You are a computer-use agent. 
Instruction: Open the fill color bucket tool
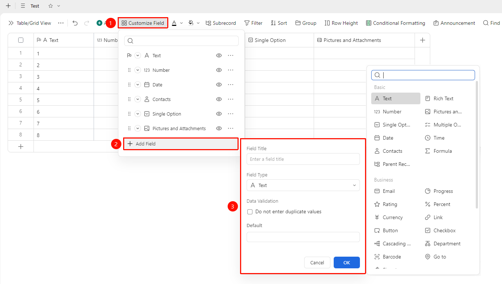(191, 23)
